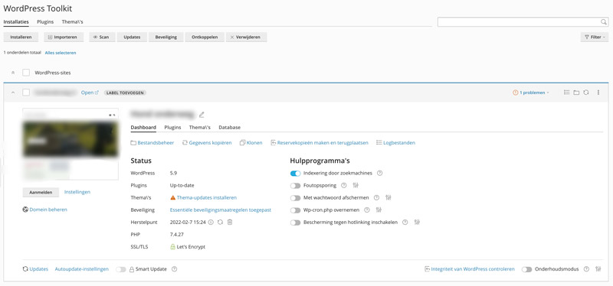
Task: Switch to top Thema's tab
Action: coord(72,22)
